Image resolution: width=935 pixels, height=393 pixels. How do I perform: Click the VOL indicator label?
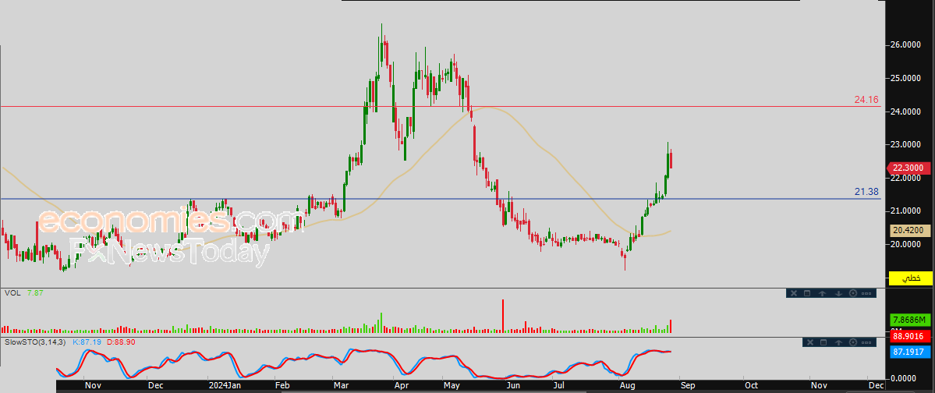[x=12, y=293]
